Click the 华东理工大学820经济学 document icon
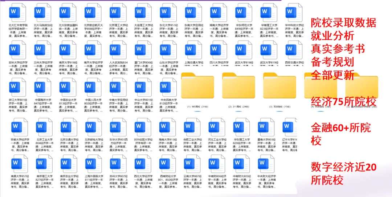Screen dimensions: 392x197 (x=241, y=127)
